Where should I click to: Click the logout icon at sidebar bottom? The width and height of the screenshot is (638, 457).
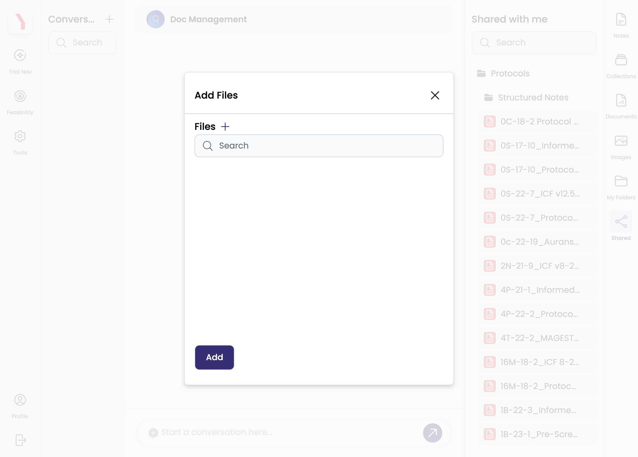click(x=20, y=440)
